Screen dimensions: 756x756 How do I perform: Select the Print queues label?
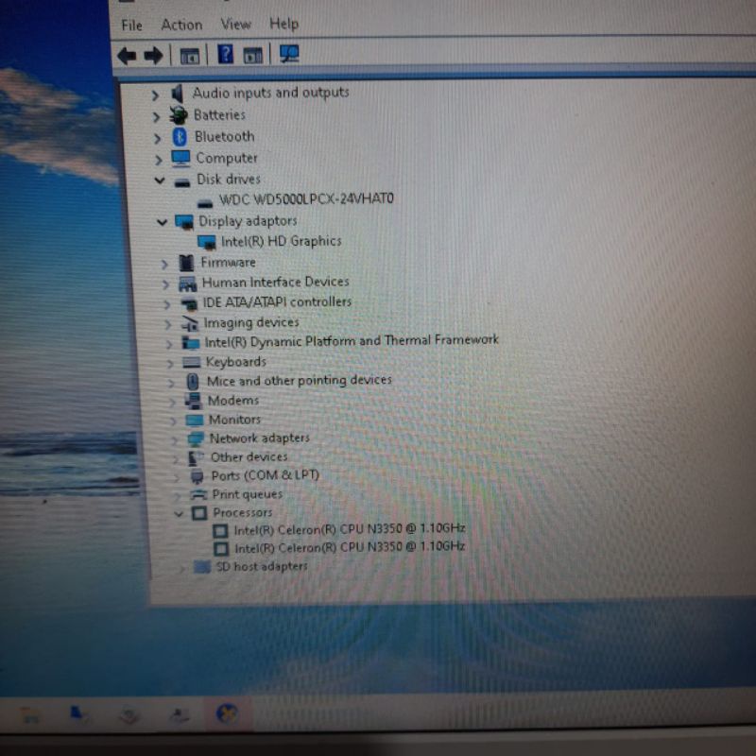248,494
